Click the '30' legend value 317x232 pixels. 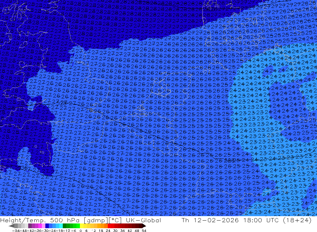[x=115, y=231]
